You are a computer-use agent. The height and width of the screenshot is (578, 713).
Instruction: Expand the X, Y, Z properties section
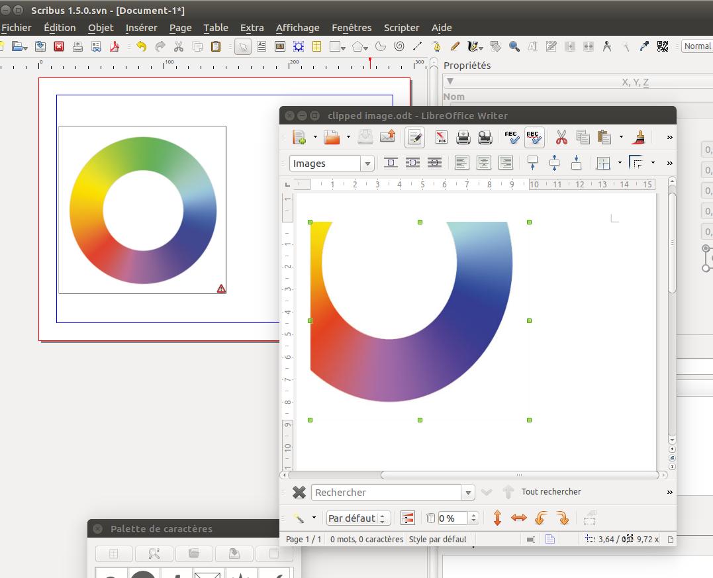pos(450,81)
